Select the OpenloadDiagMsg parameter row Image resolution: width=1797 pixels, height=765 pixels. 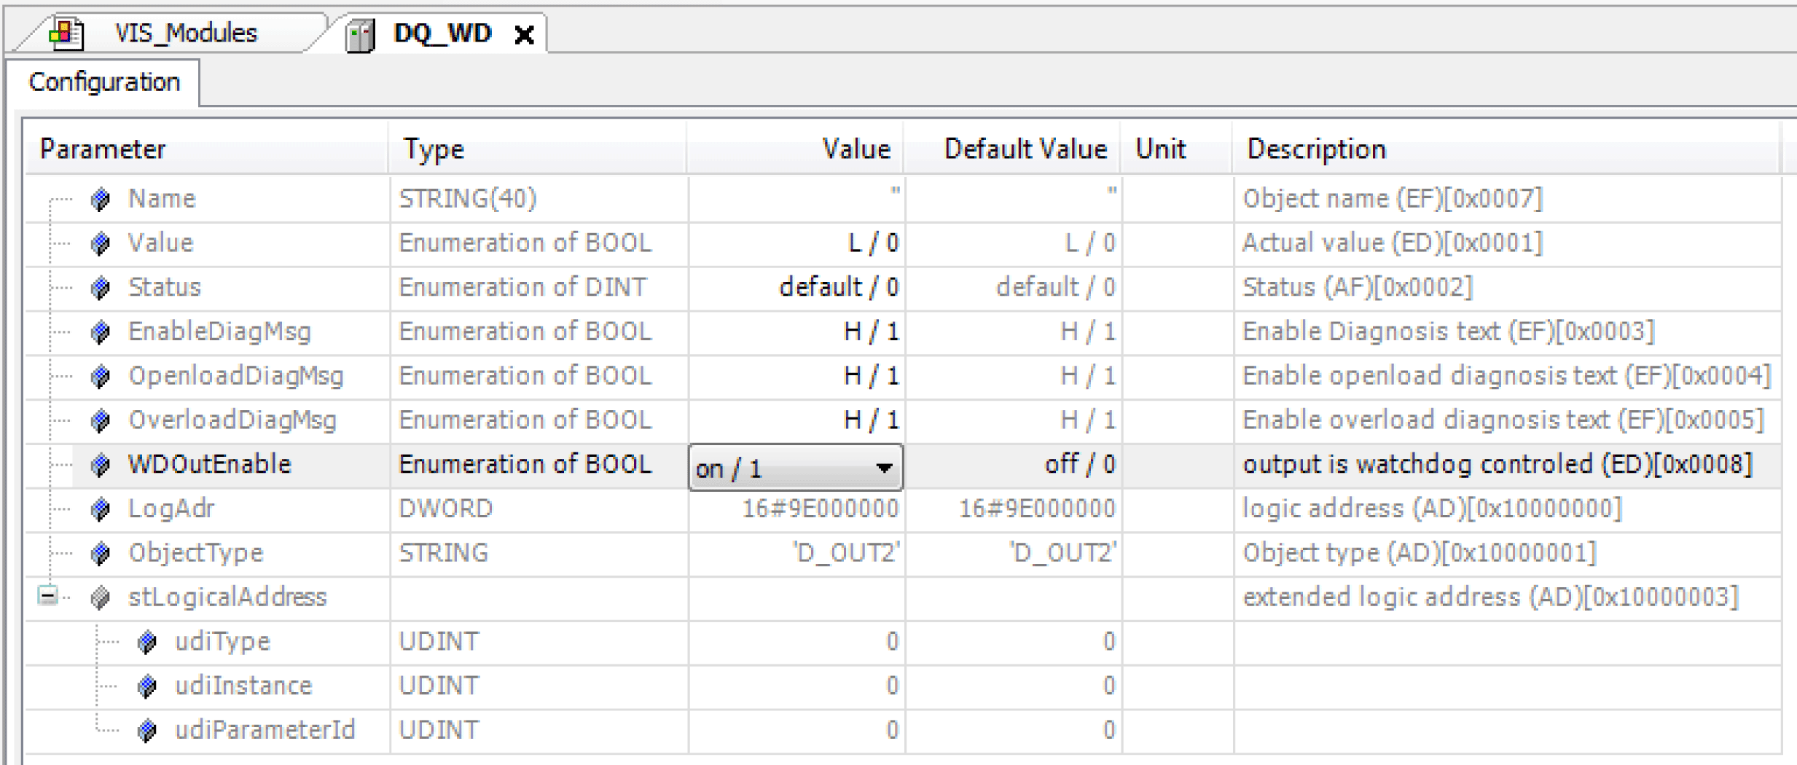pyautogui.click(x=904, y=376)
